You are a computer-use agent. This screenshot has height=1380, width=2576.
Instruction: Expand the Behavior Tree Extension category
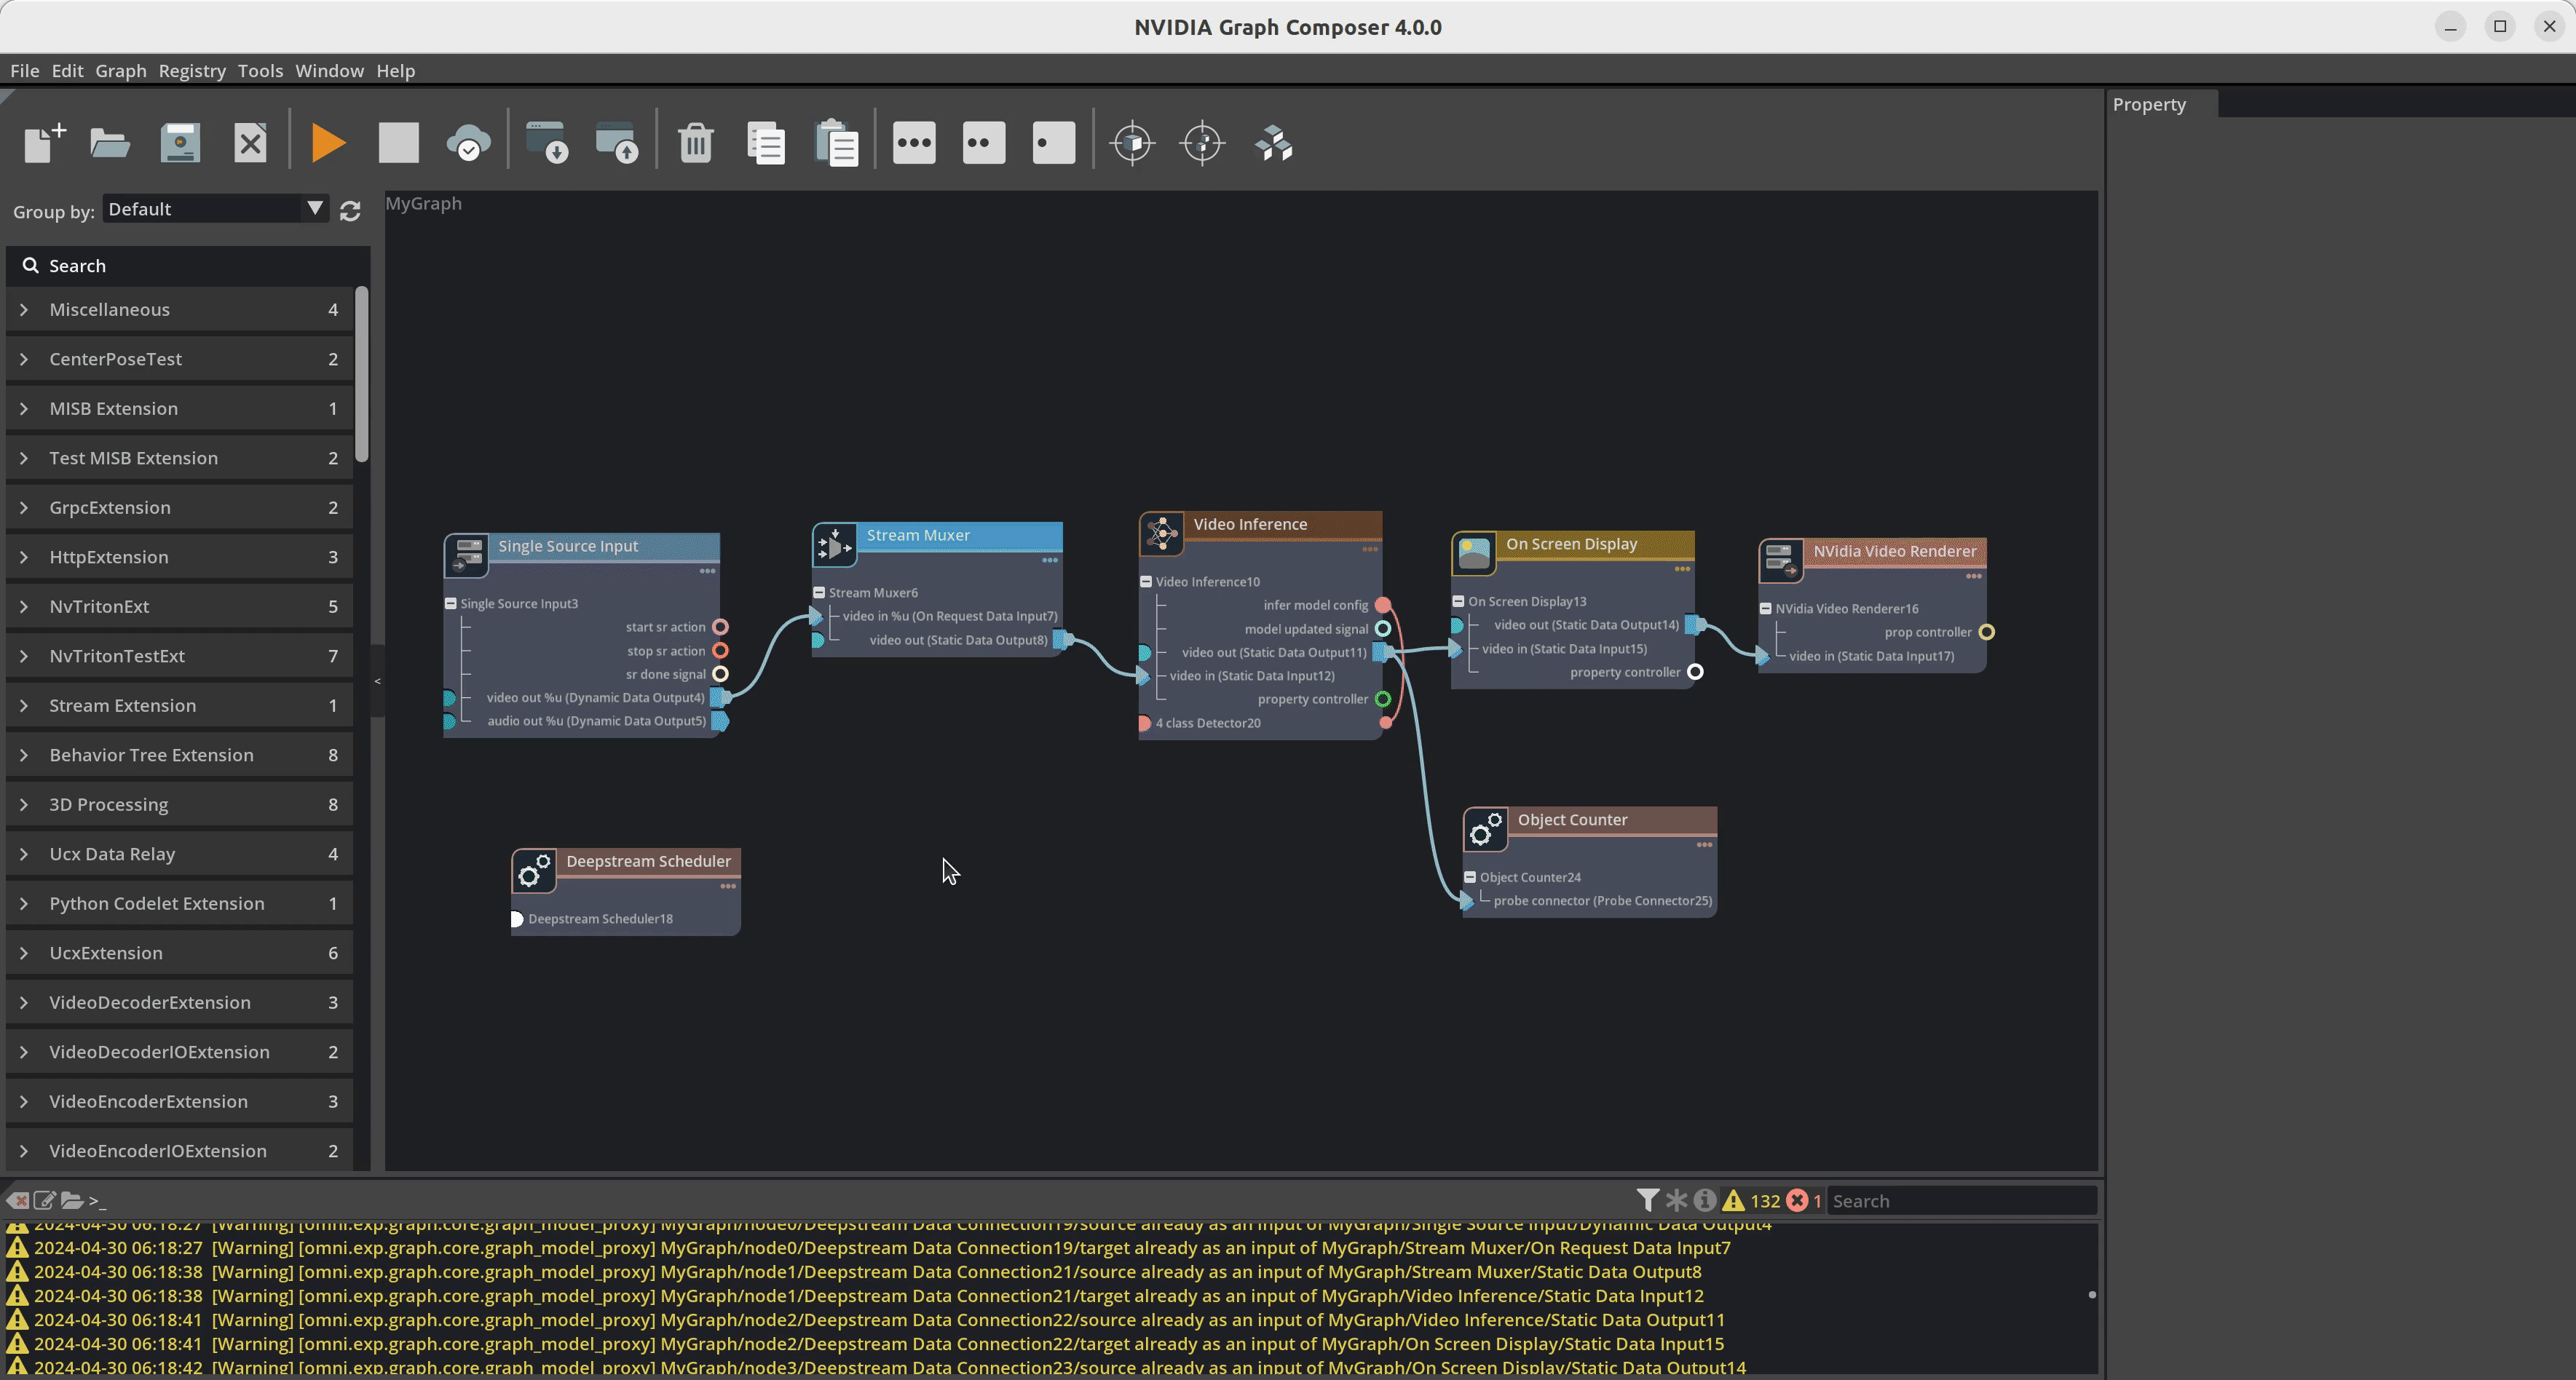[x=24, y=755]
